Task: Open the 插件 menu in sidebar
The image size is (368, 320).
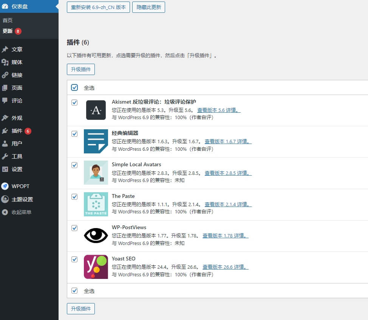Action: point(17,131)
